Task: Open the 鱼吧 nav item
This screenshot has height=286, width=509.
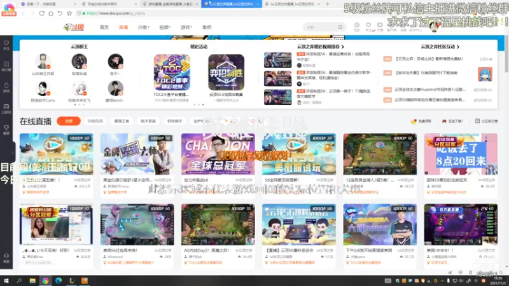Action: point(207,27)
